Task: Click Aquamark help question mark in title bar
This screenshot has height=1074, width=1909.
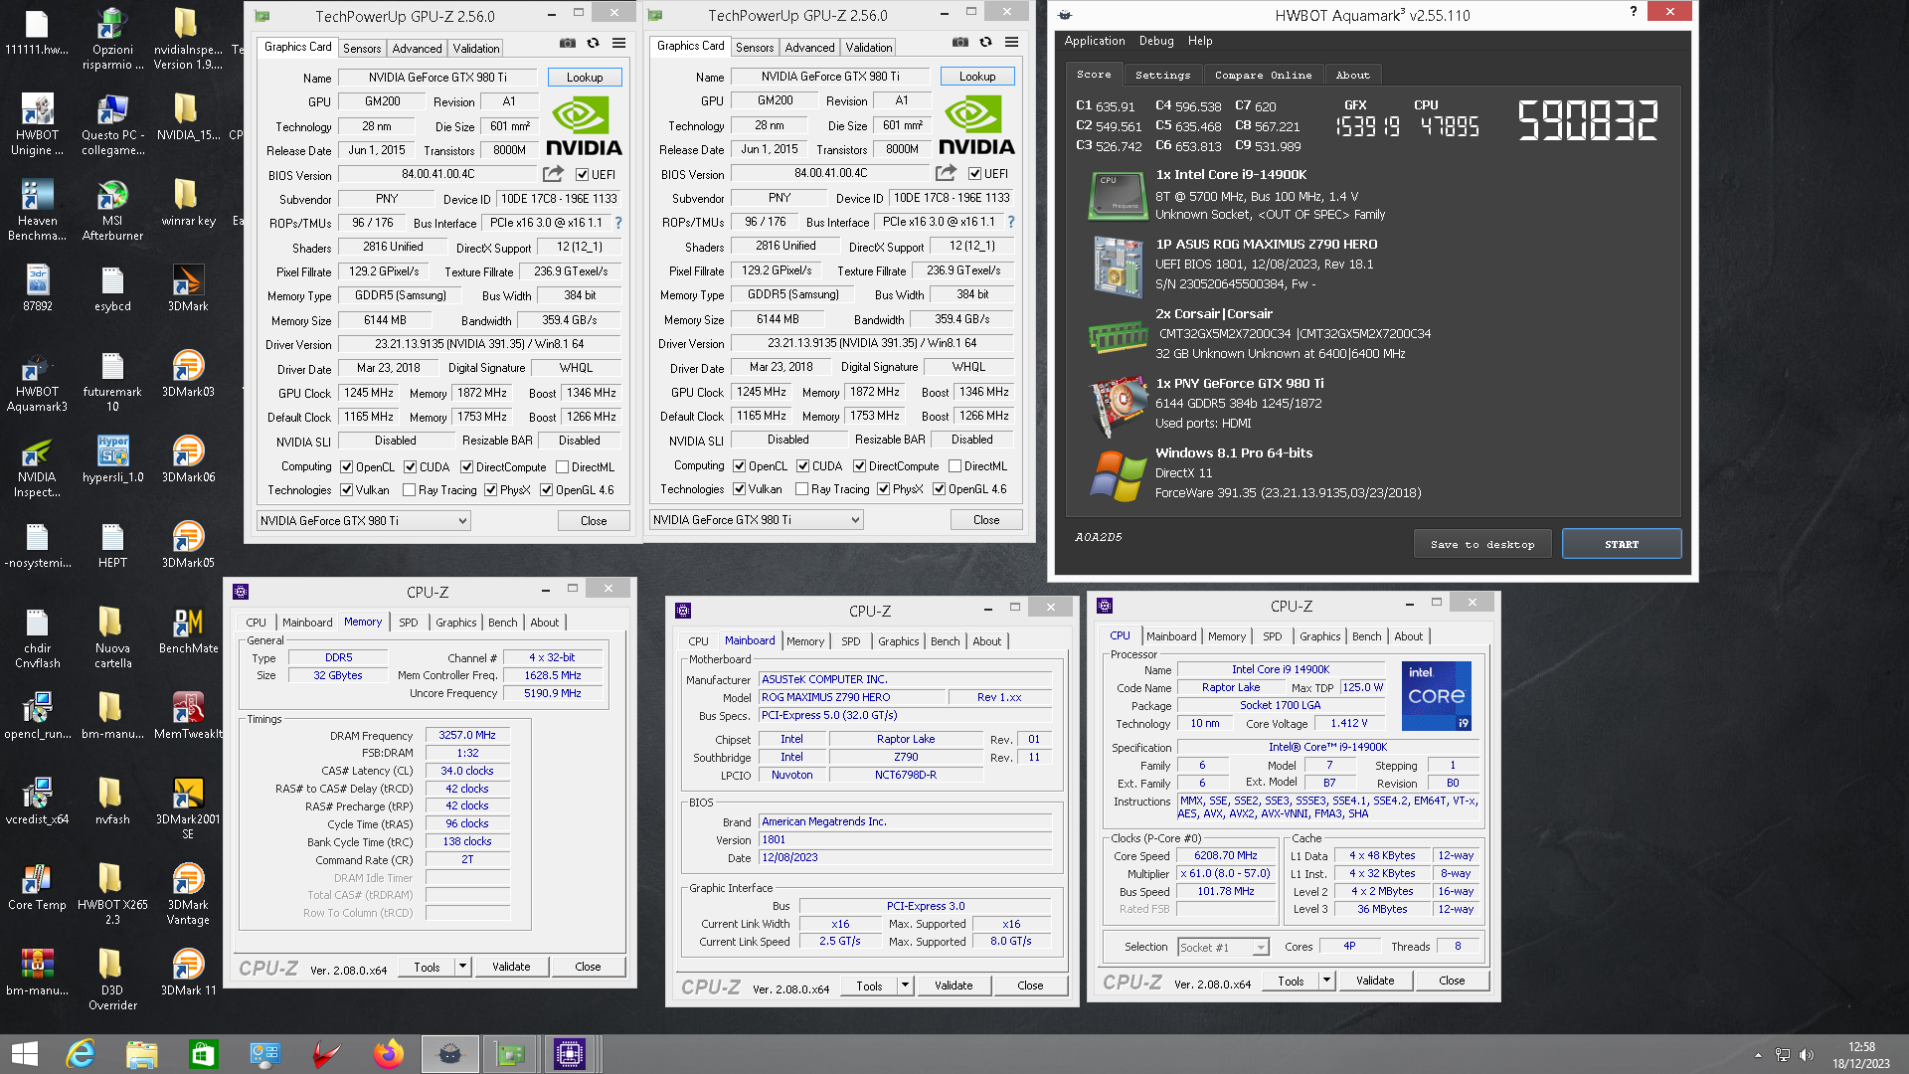Action: tap(1633, 12)
